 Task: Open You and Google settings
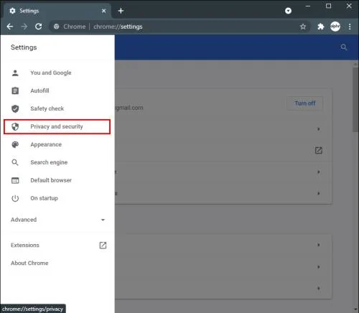[57, 73]
